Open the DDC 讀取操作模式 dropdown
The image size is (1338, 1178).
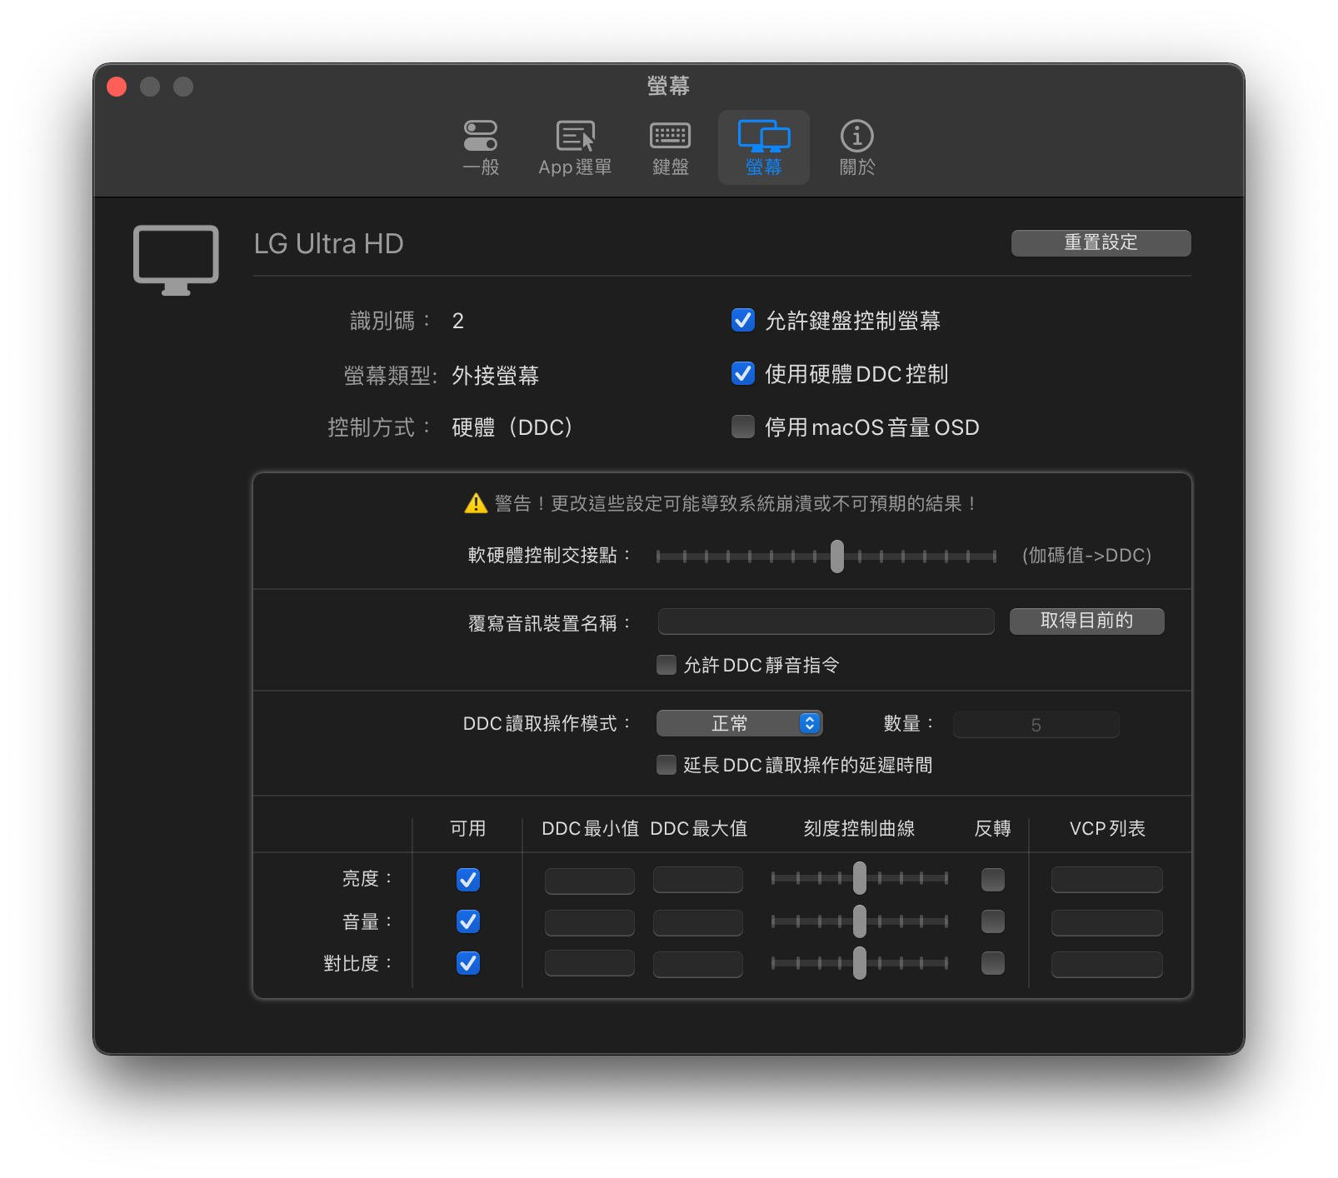[x=740, y=723]
